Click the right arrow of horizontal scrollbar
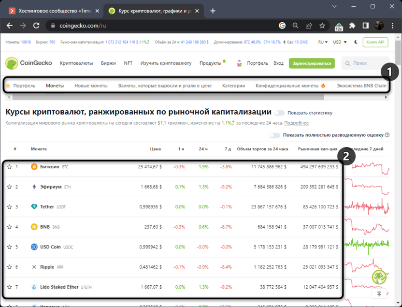Image resolution: width=402 pixels, height=307 pixels. tap(386, 97)
